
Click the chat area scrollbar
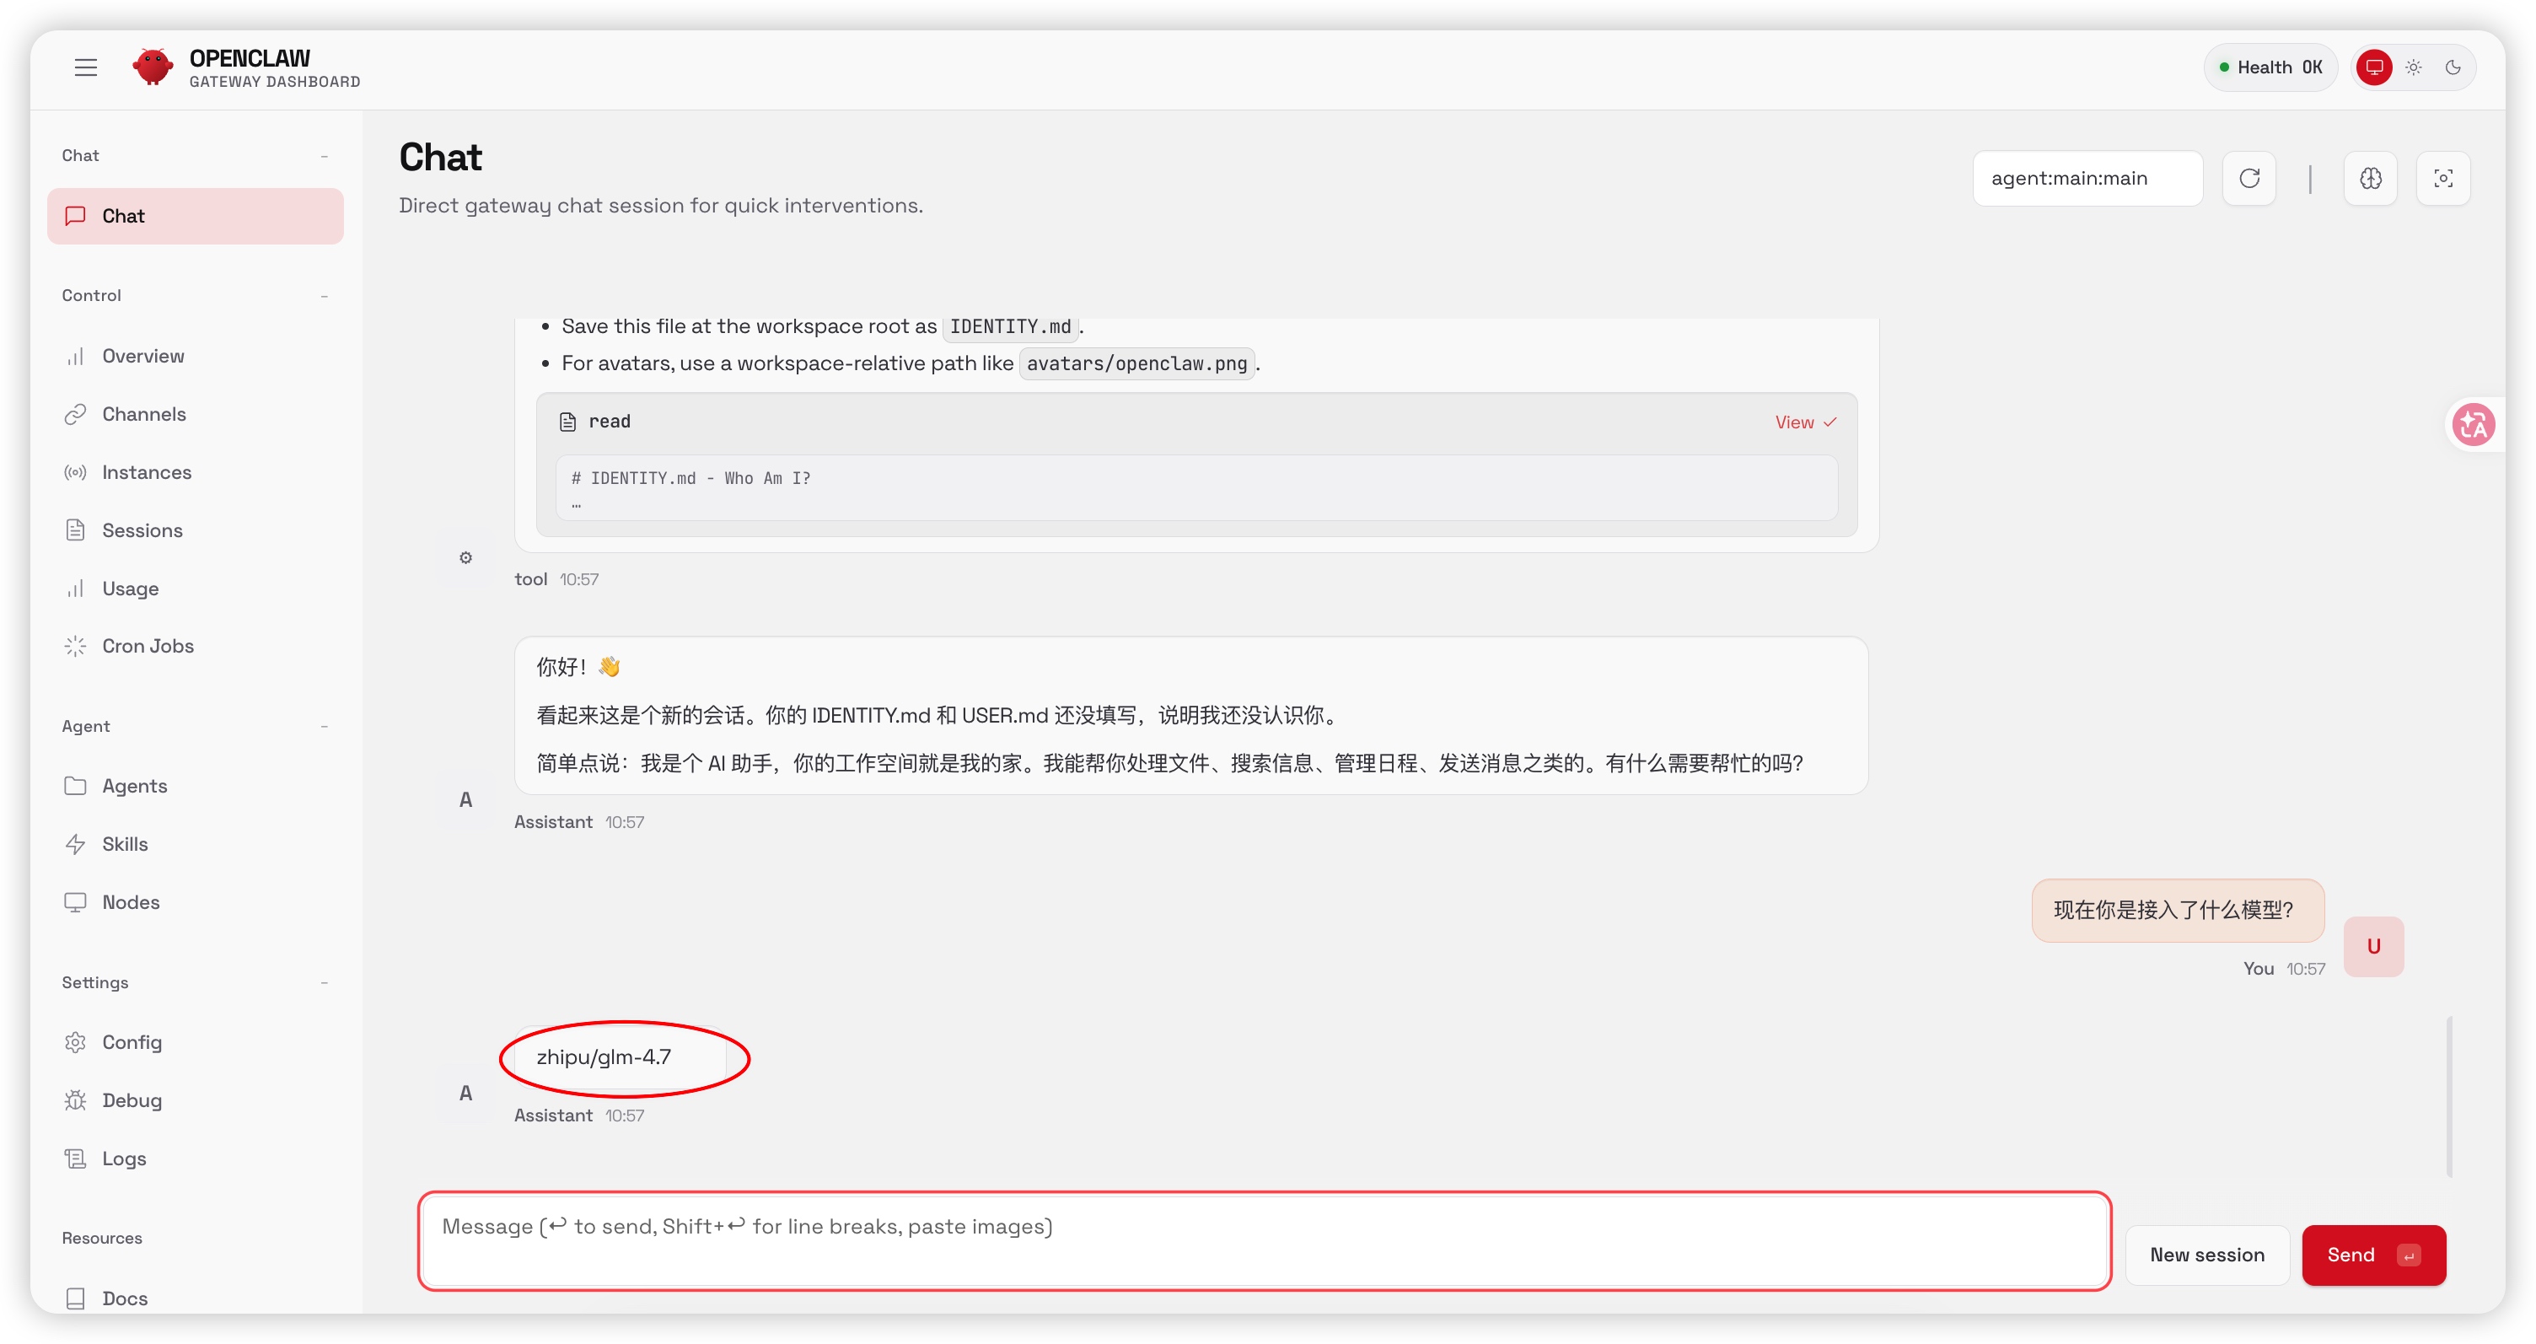2448,1097
